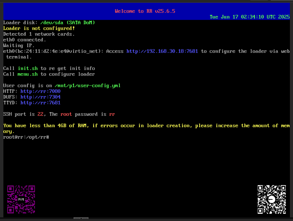Click the UTC date and time display

(x=250, y=17)
